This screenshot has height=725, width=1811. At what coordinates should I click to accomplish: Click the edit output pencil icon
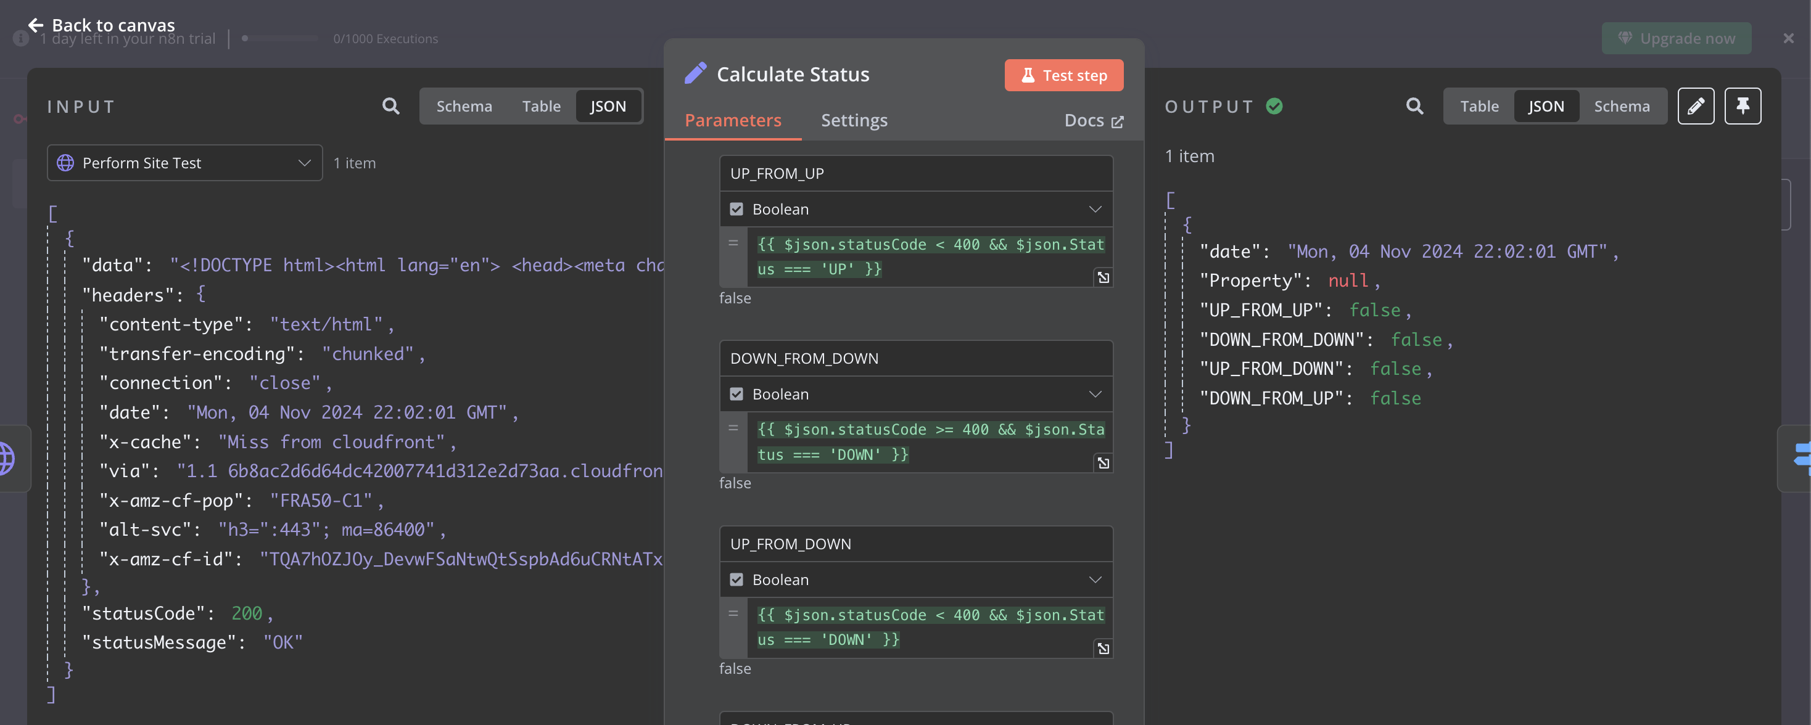click(x=1696, y=106)
